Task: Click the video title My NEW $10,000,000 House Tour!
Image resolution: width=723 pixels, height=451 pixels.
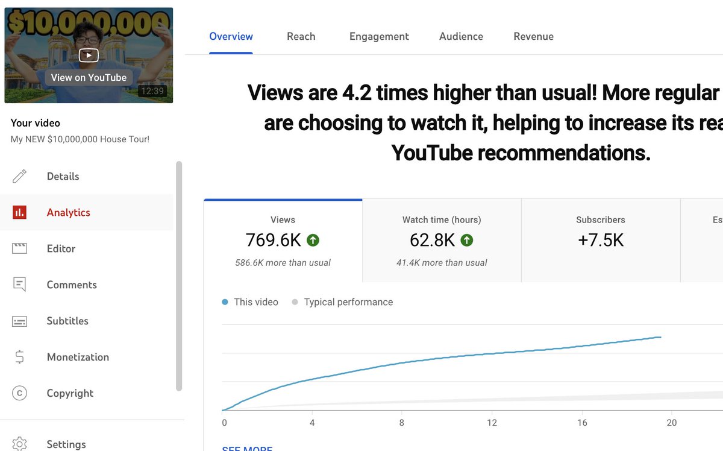Action: coord(80,139)
